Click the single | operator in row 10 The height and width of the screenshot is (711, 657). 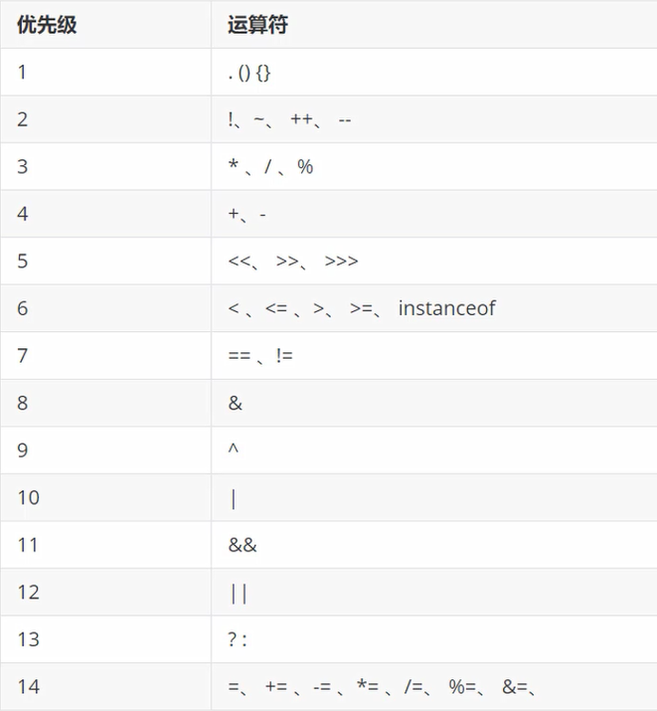point(233,500)
